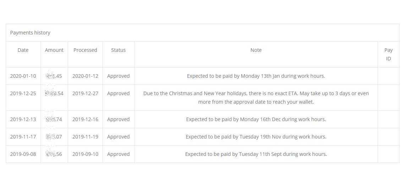This screenshot has height=174, width=412.
Task: Select the 2019-11-17 date cell
Action: (x=23, y=137)
